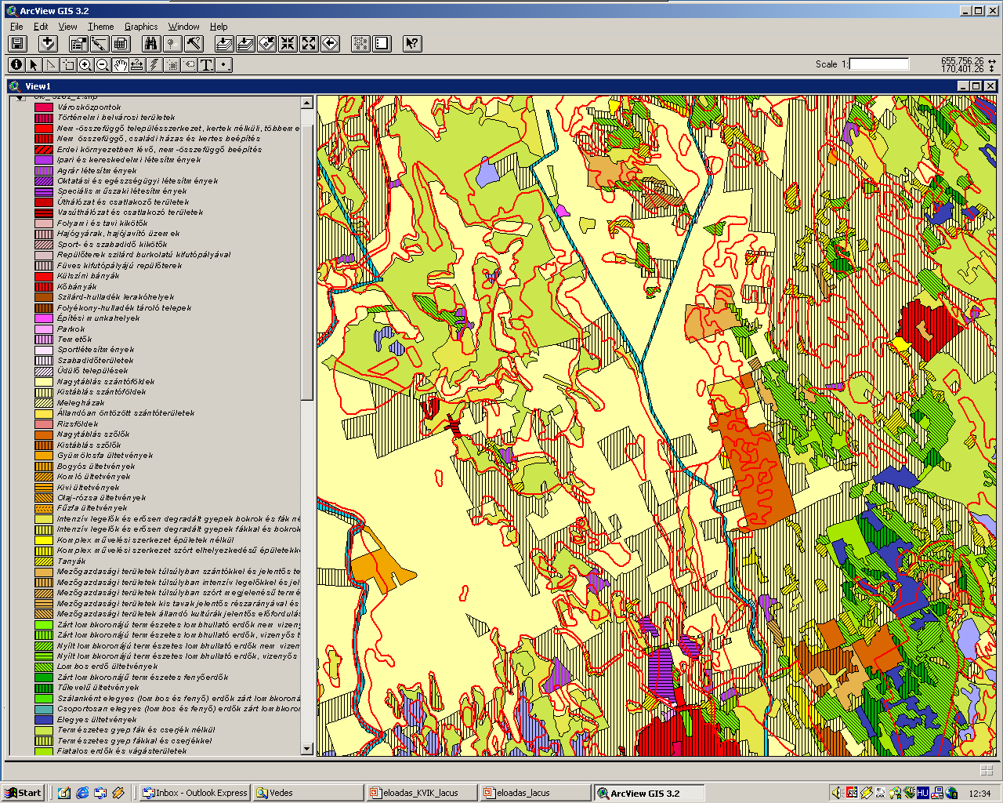Click legend label 'Lombos erdő ültetvények'

[x=107, y=667]
